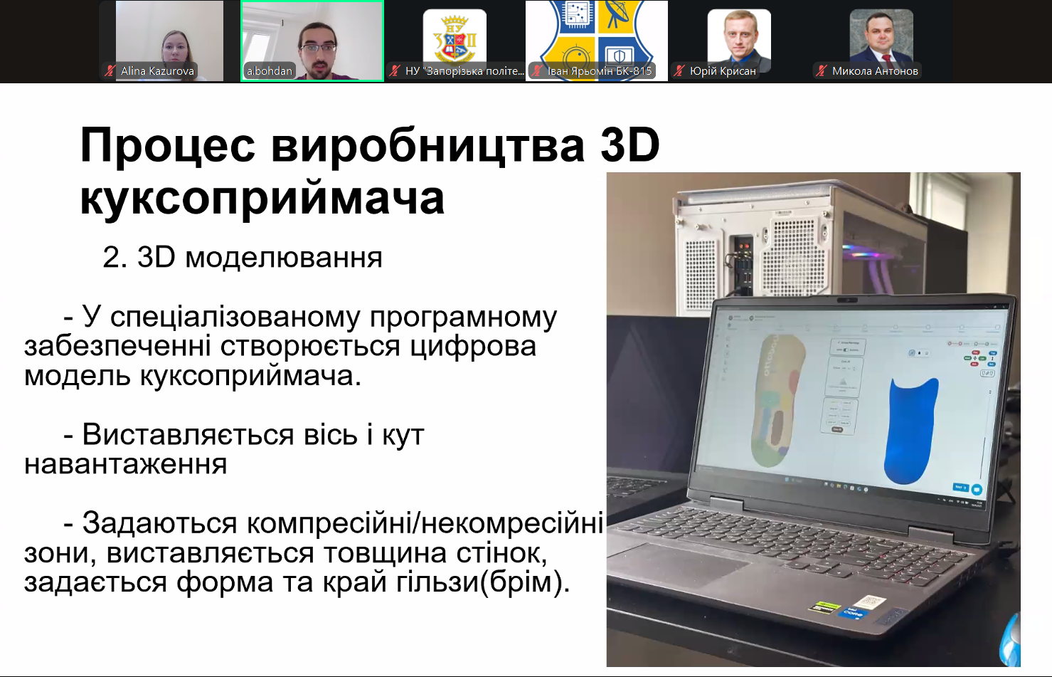
Task: Select Юрій Крисан's profile photo
Action: coord(739,36)
